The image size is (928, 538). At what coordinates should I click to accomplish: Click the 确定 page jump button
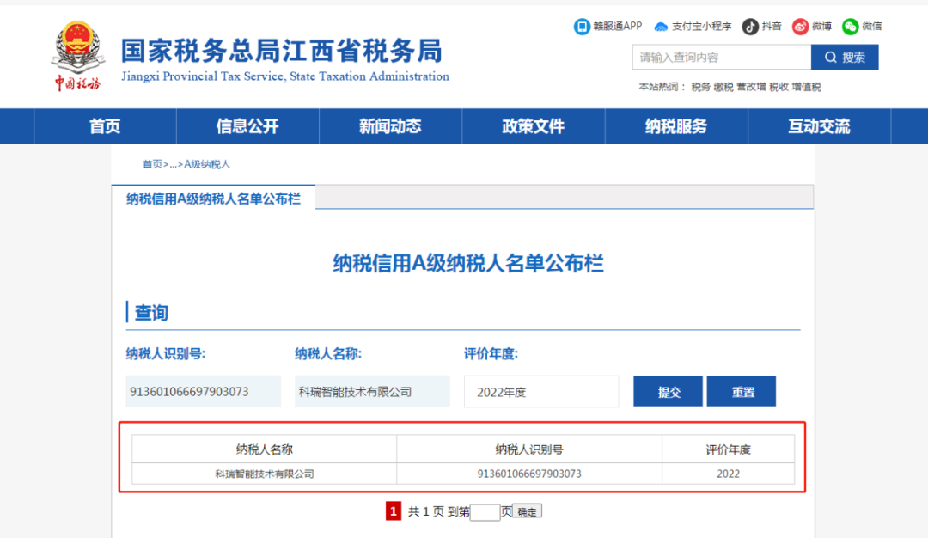point(527,512)
